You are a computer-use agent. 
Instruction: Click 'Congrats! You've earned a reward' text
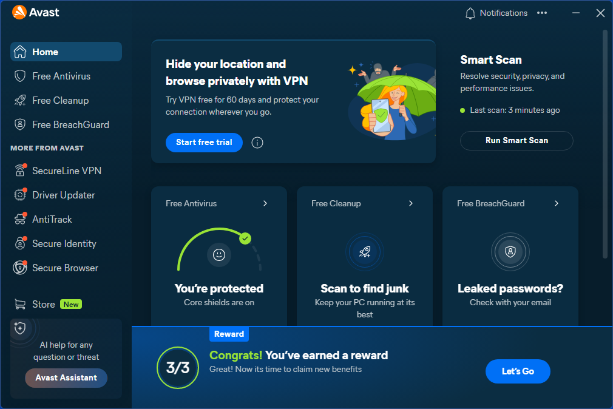point(299,355)
